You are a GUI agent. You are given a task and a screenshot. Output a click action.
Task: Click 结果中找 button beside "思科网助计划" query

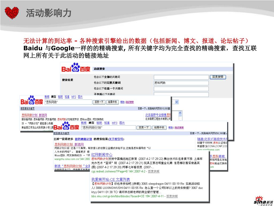pos(159,128)
